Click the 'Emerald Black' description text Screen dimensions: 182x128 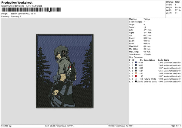click(150, 82)
